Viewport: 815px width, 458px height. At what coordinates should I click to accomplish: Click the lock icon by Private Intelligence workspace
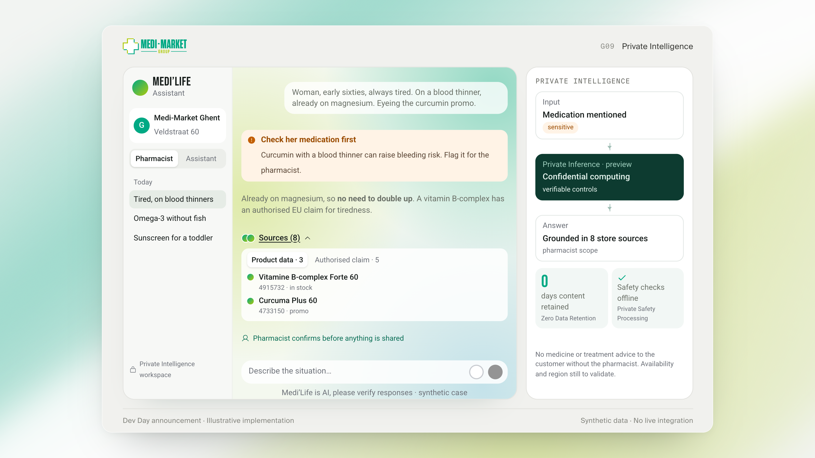click(133, 369)
